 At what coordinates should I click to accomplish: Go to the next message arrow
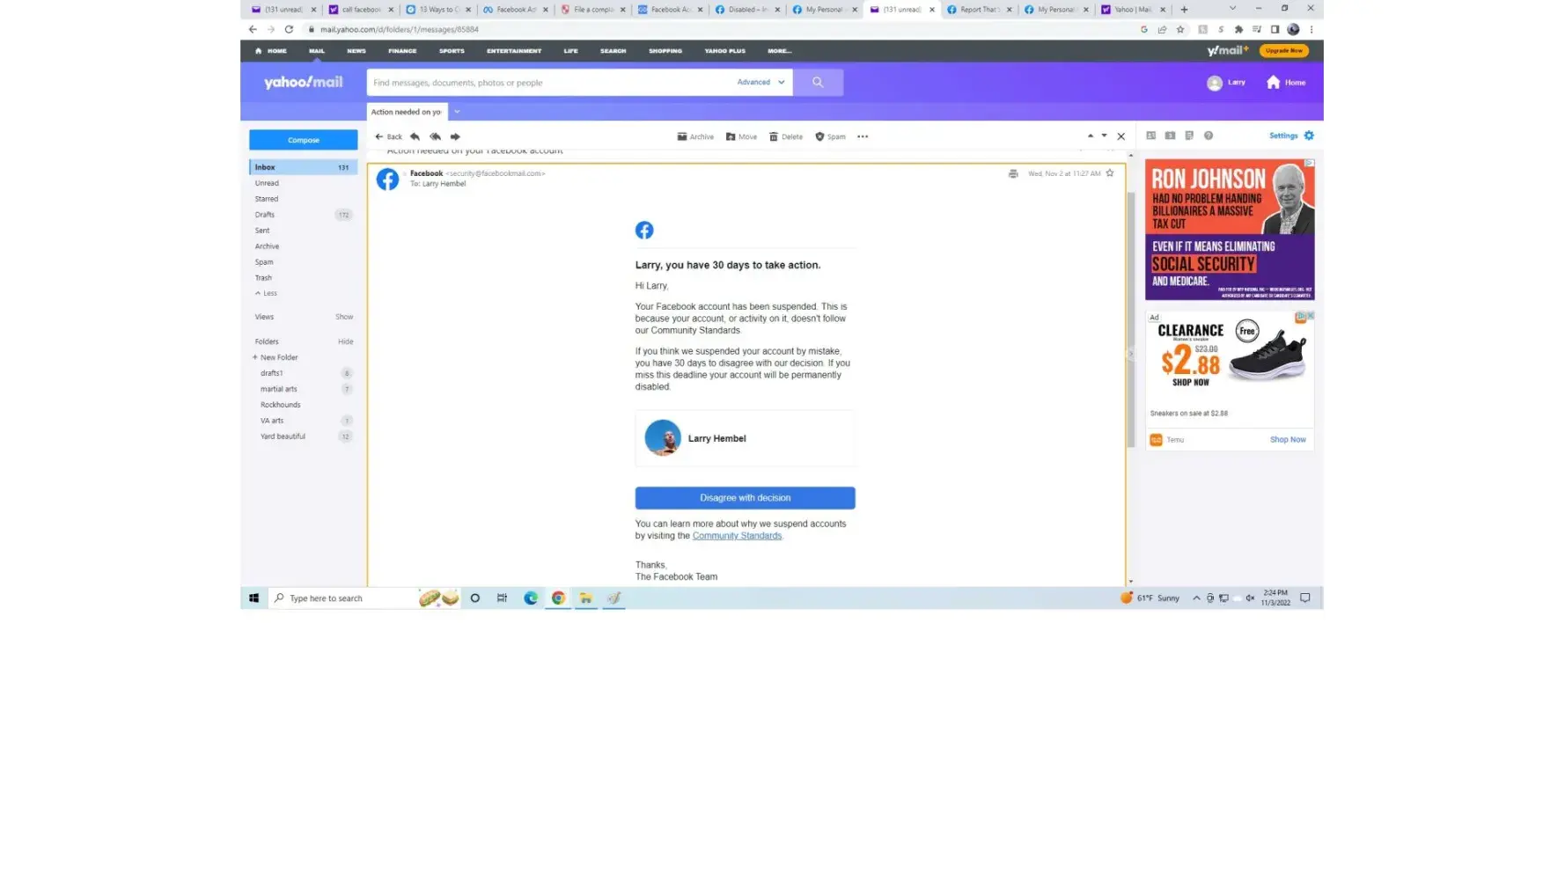coord(1104,136)
